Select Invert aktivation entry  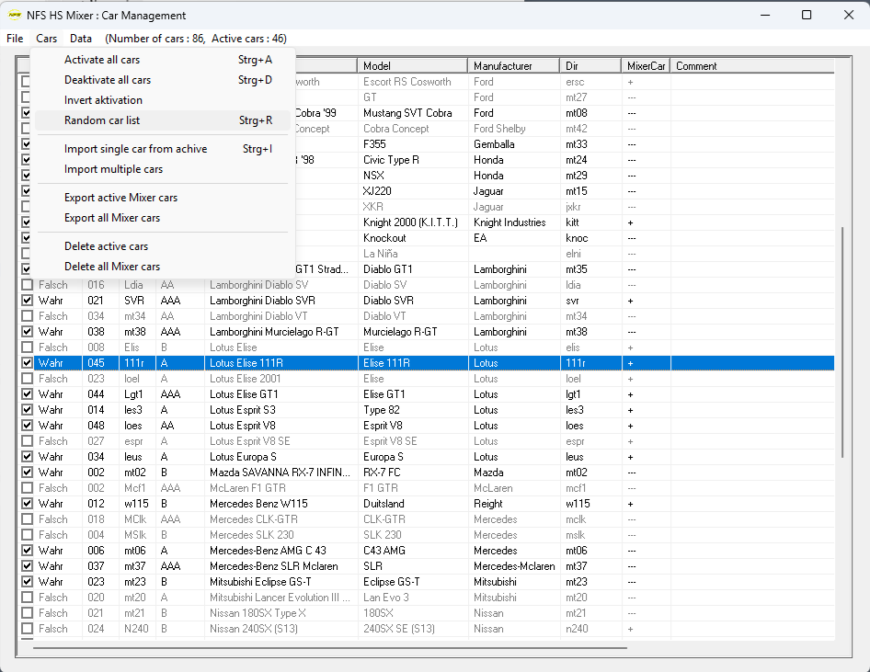[x=163, y=100]
